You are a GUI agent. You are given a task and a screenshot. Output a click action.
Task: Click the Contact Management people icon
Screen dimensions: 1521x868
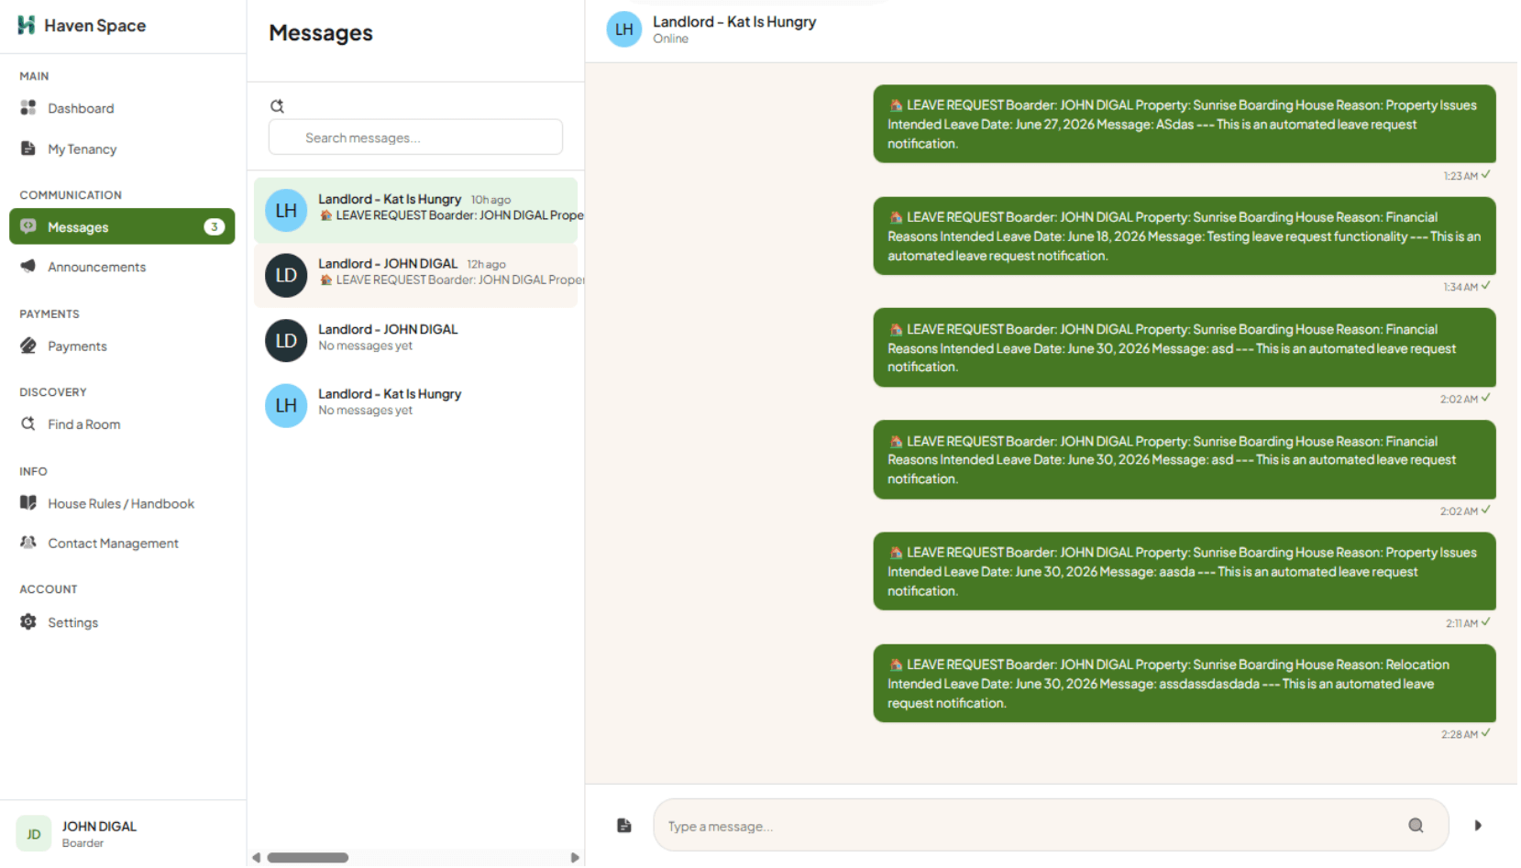click(28, 543)
